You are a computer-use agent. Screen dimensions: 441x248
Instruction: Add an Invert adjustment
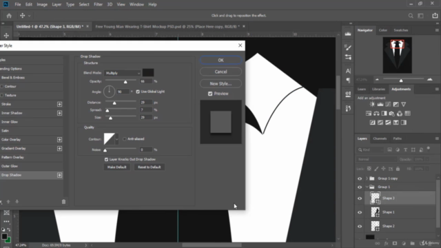point(372,123)
